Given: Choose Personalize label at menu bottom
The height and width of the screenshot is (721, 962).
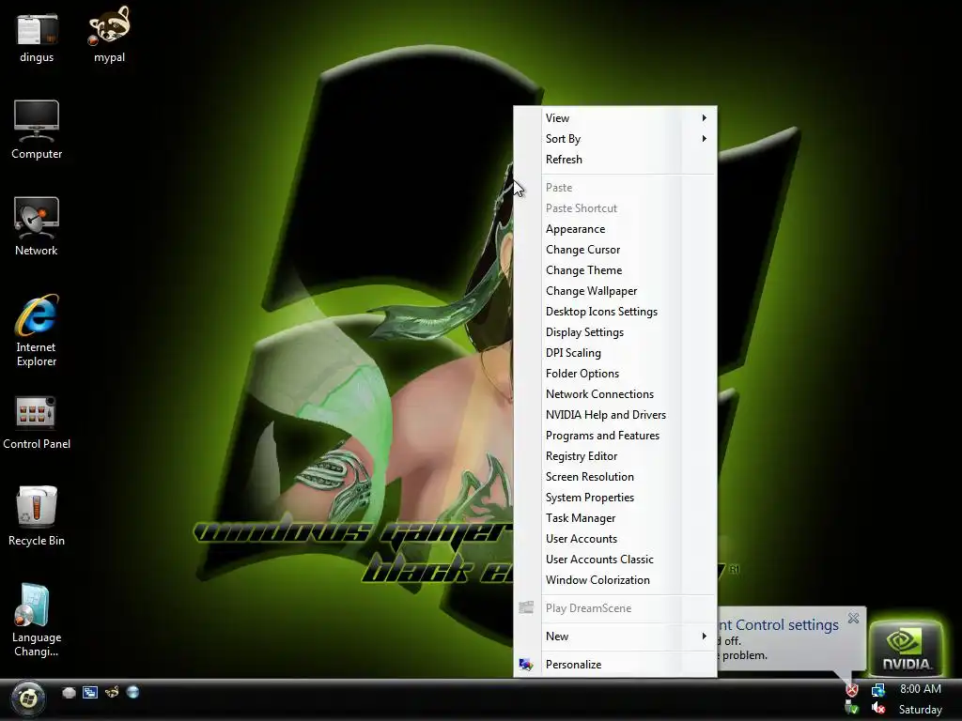Looking at the screenshot, I should (x=574, y=665).
